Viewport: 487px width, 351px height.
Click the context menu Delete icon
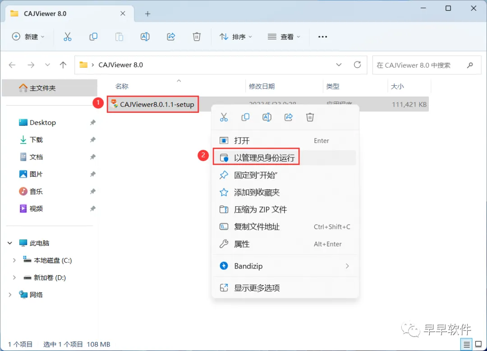(310, 117)
